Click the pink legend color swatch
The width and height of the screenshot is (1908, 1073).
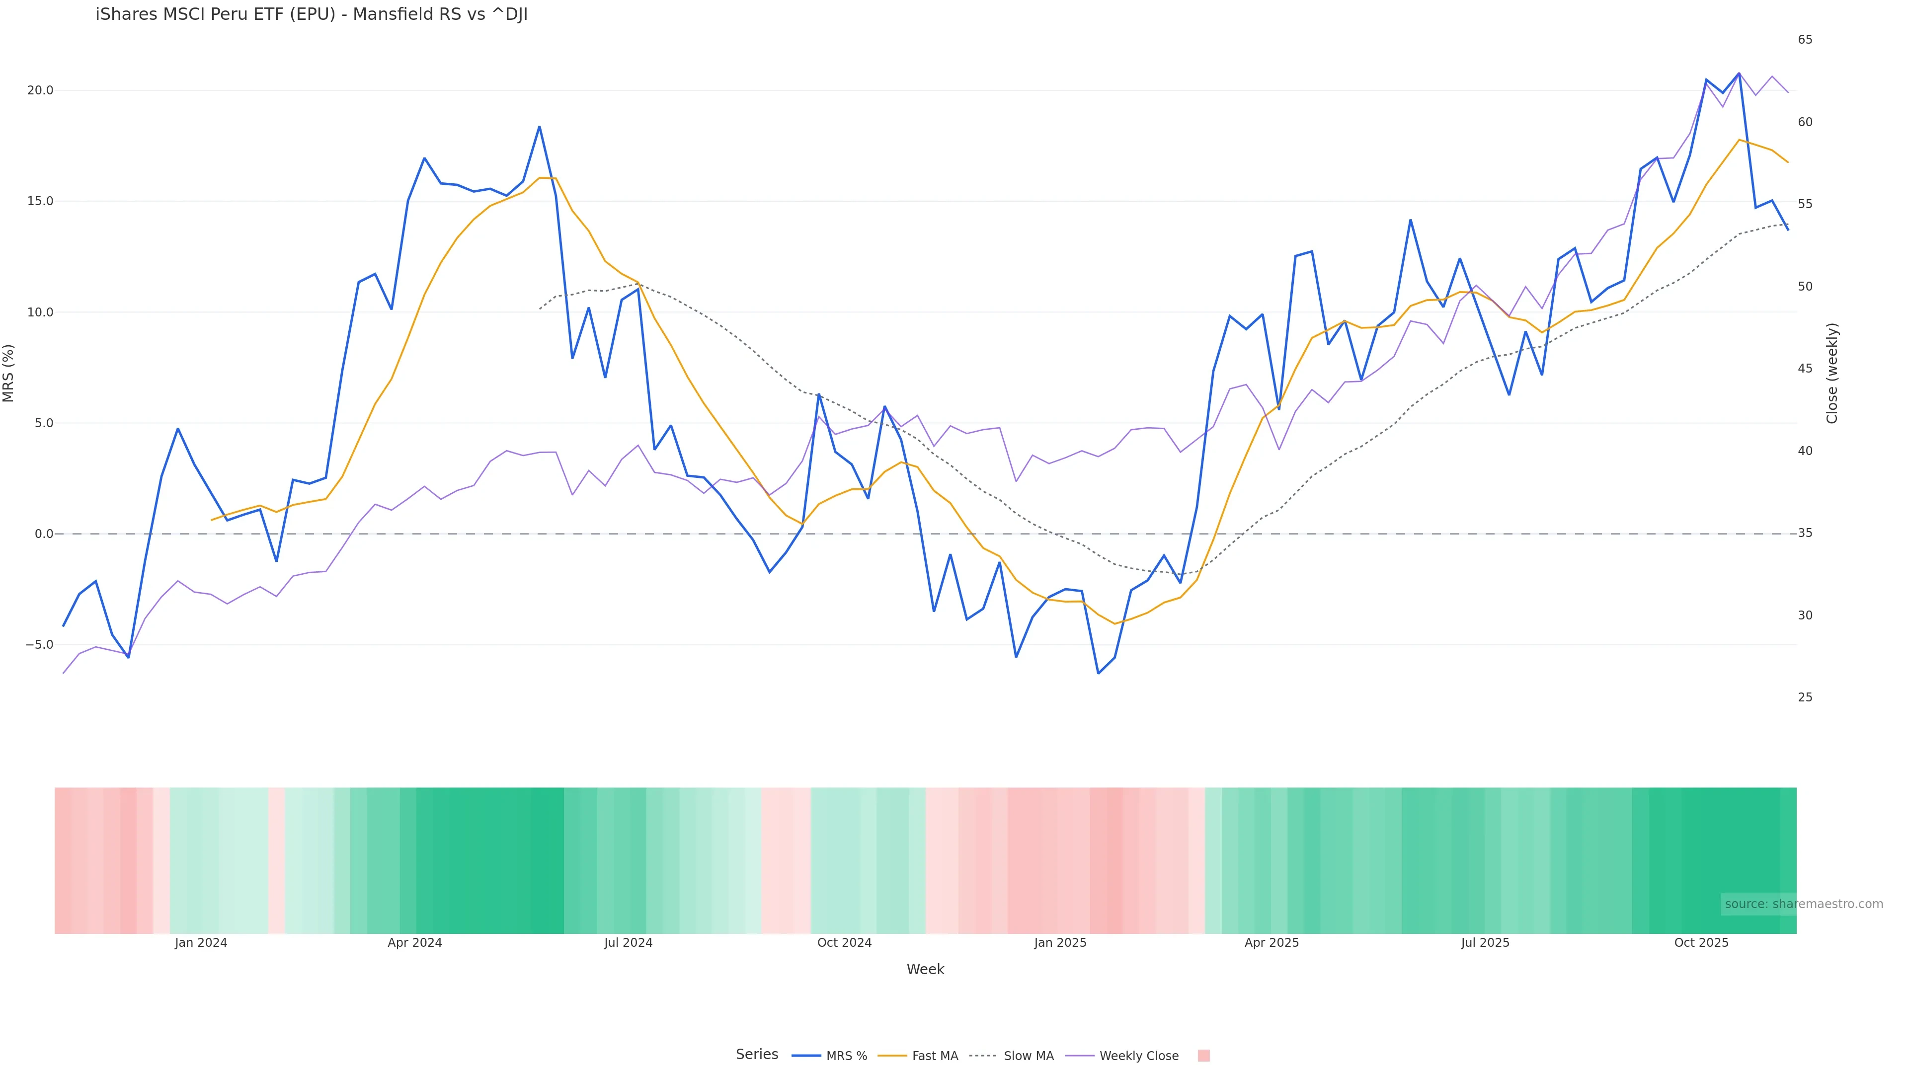[x=1203, y=1055]
